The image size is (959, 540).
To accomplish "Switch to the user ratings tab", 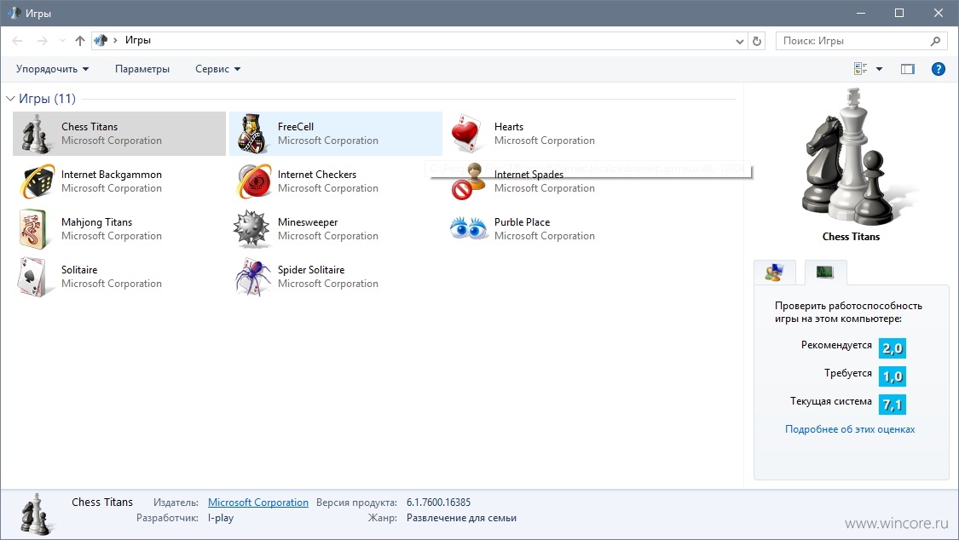I will click(774, 273).
